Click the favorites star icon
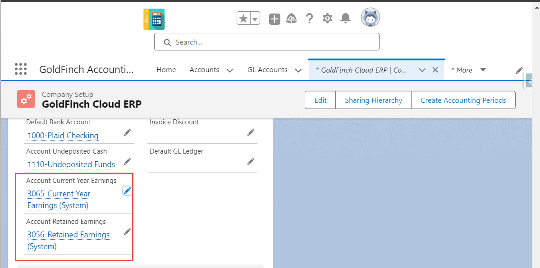This screenshot has width=540, height=268. 243,18
